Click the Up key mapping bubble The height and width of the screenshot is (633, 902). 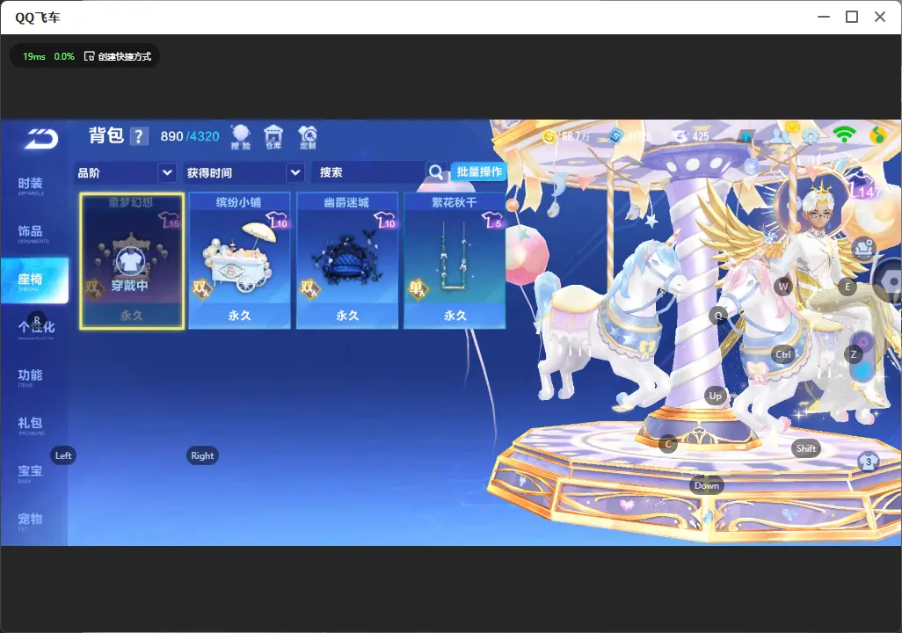pos(715,396)
